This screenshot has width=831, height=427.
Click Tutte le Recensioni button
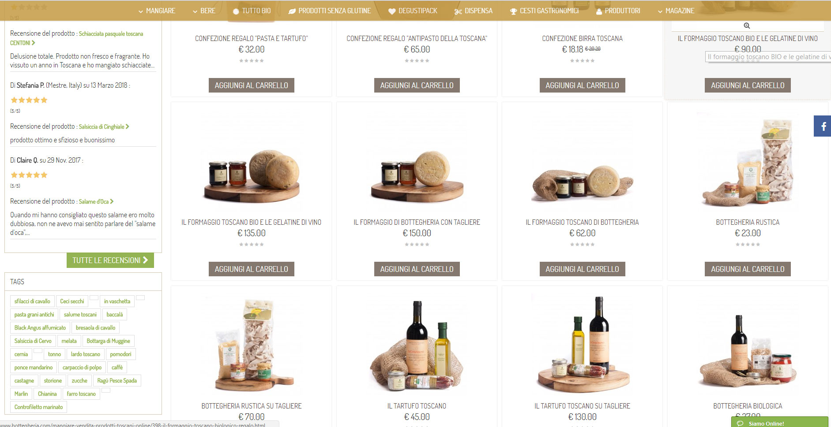tap(110, 260)
